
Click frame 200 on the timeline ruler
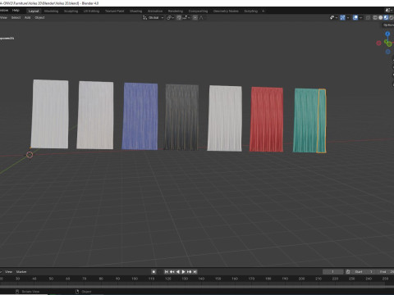point(301,279)
